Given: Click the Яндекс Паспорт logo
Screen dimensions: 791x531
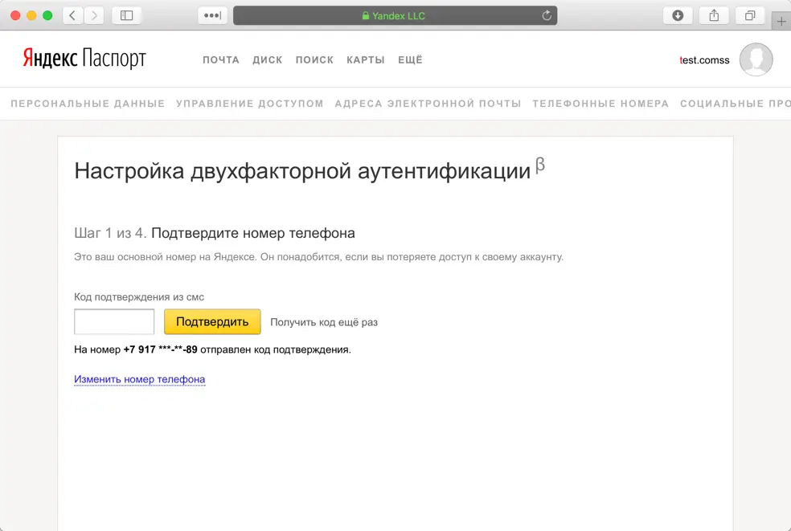Looking at the screenshot, I should (84, 59).
